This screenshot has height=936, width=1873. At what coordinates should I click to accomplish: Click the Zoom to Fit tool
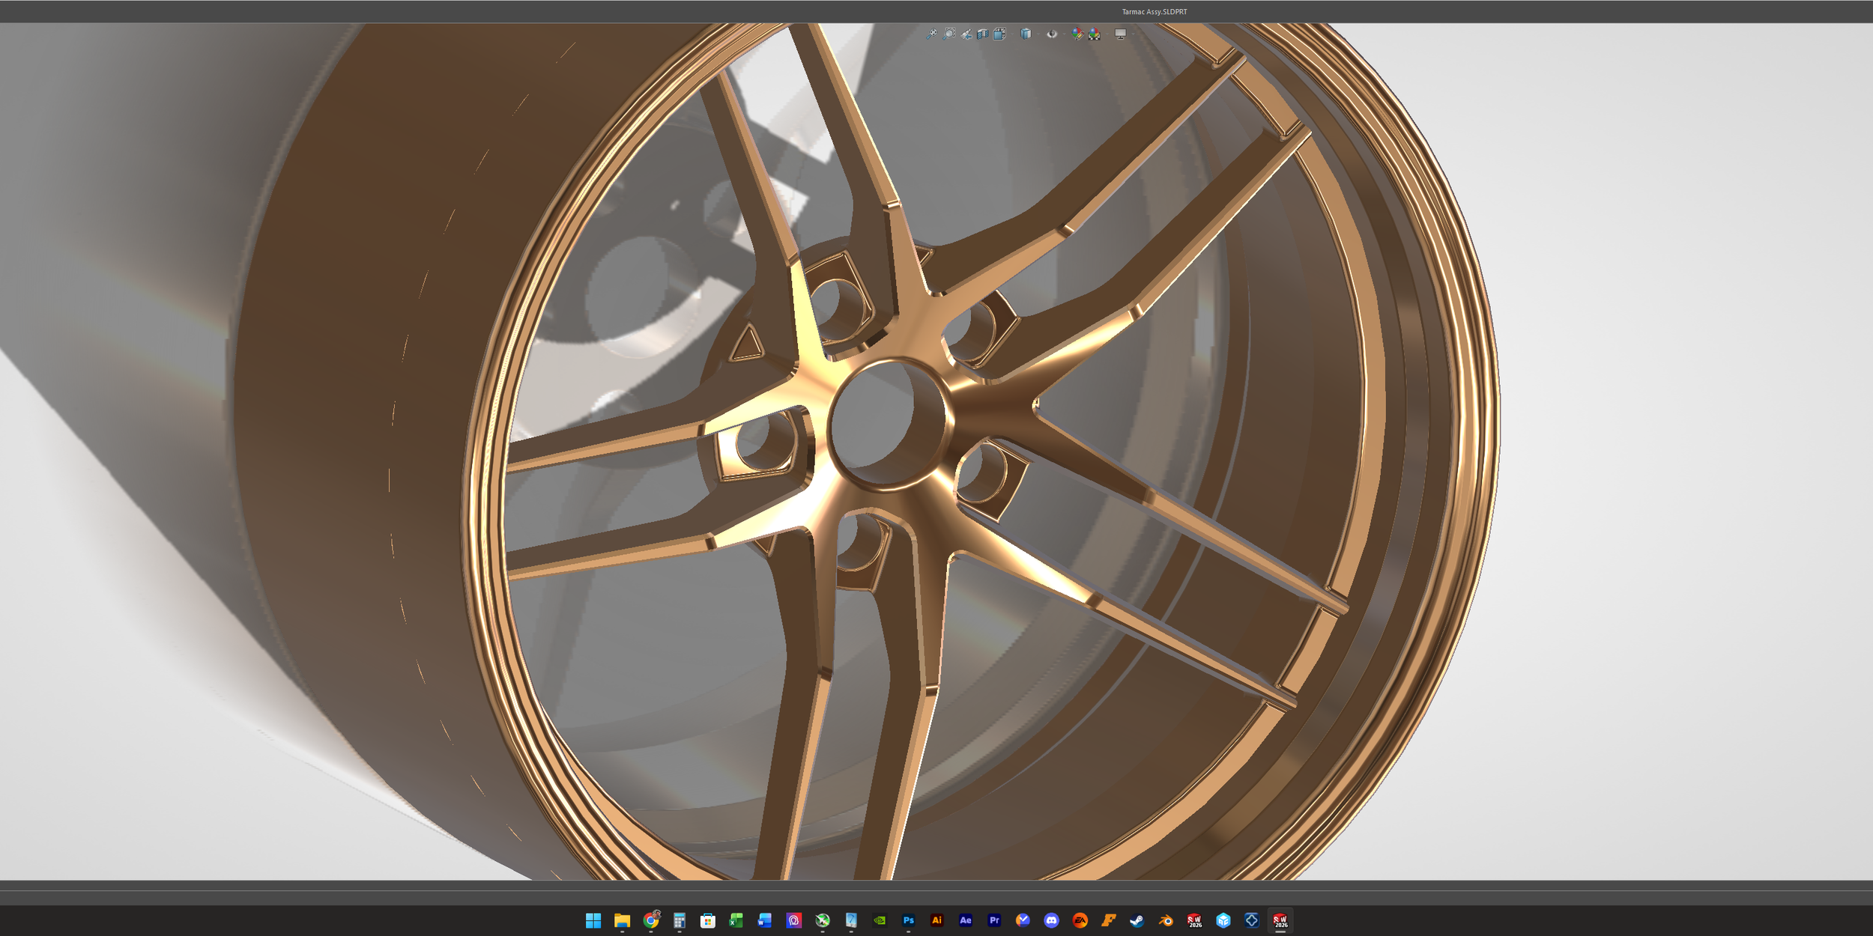pyautogui.click(x=931, y=34)
